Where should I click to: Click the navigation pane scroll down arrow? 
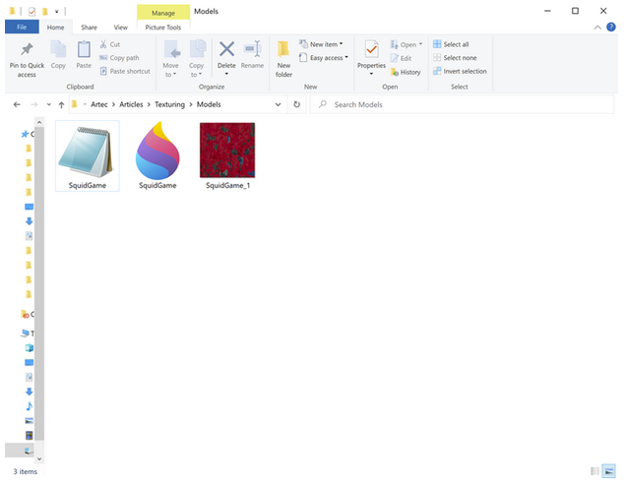coord(39,459)
